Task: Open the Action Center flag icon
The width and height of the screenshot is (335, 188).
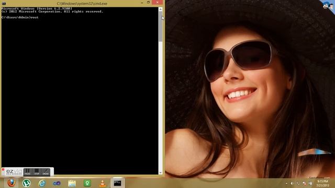Action: tap(304, 183)
